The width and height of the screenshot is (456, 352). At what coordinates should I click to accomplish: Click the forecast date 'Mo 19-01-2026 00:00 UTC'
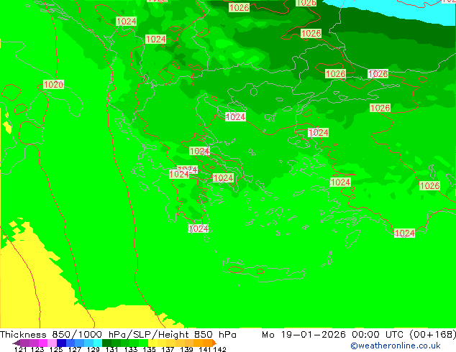pos(334,335)
